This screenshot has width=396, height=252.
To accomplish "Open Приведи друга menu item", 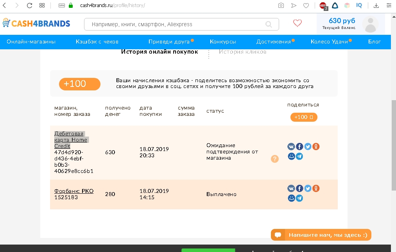I will pos(169,42).
